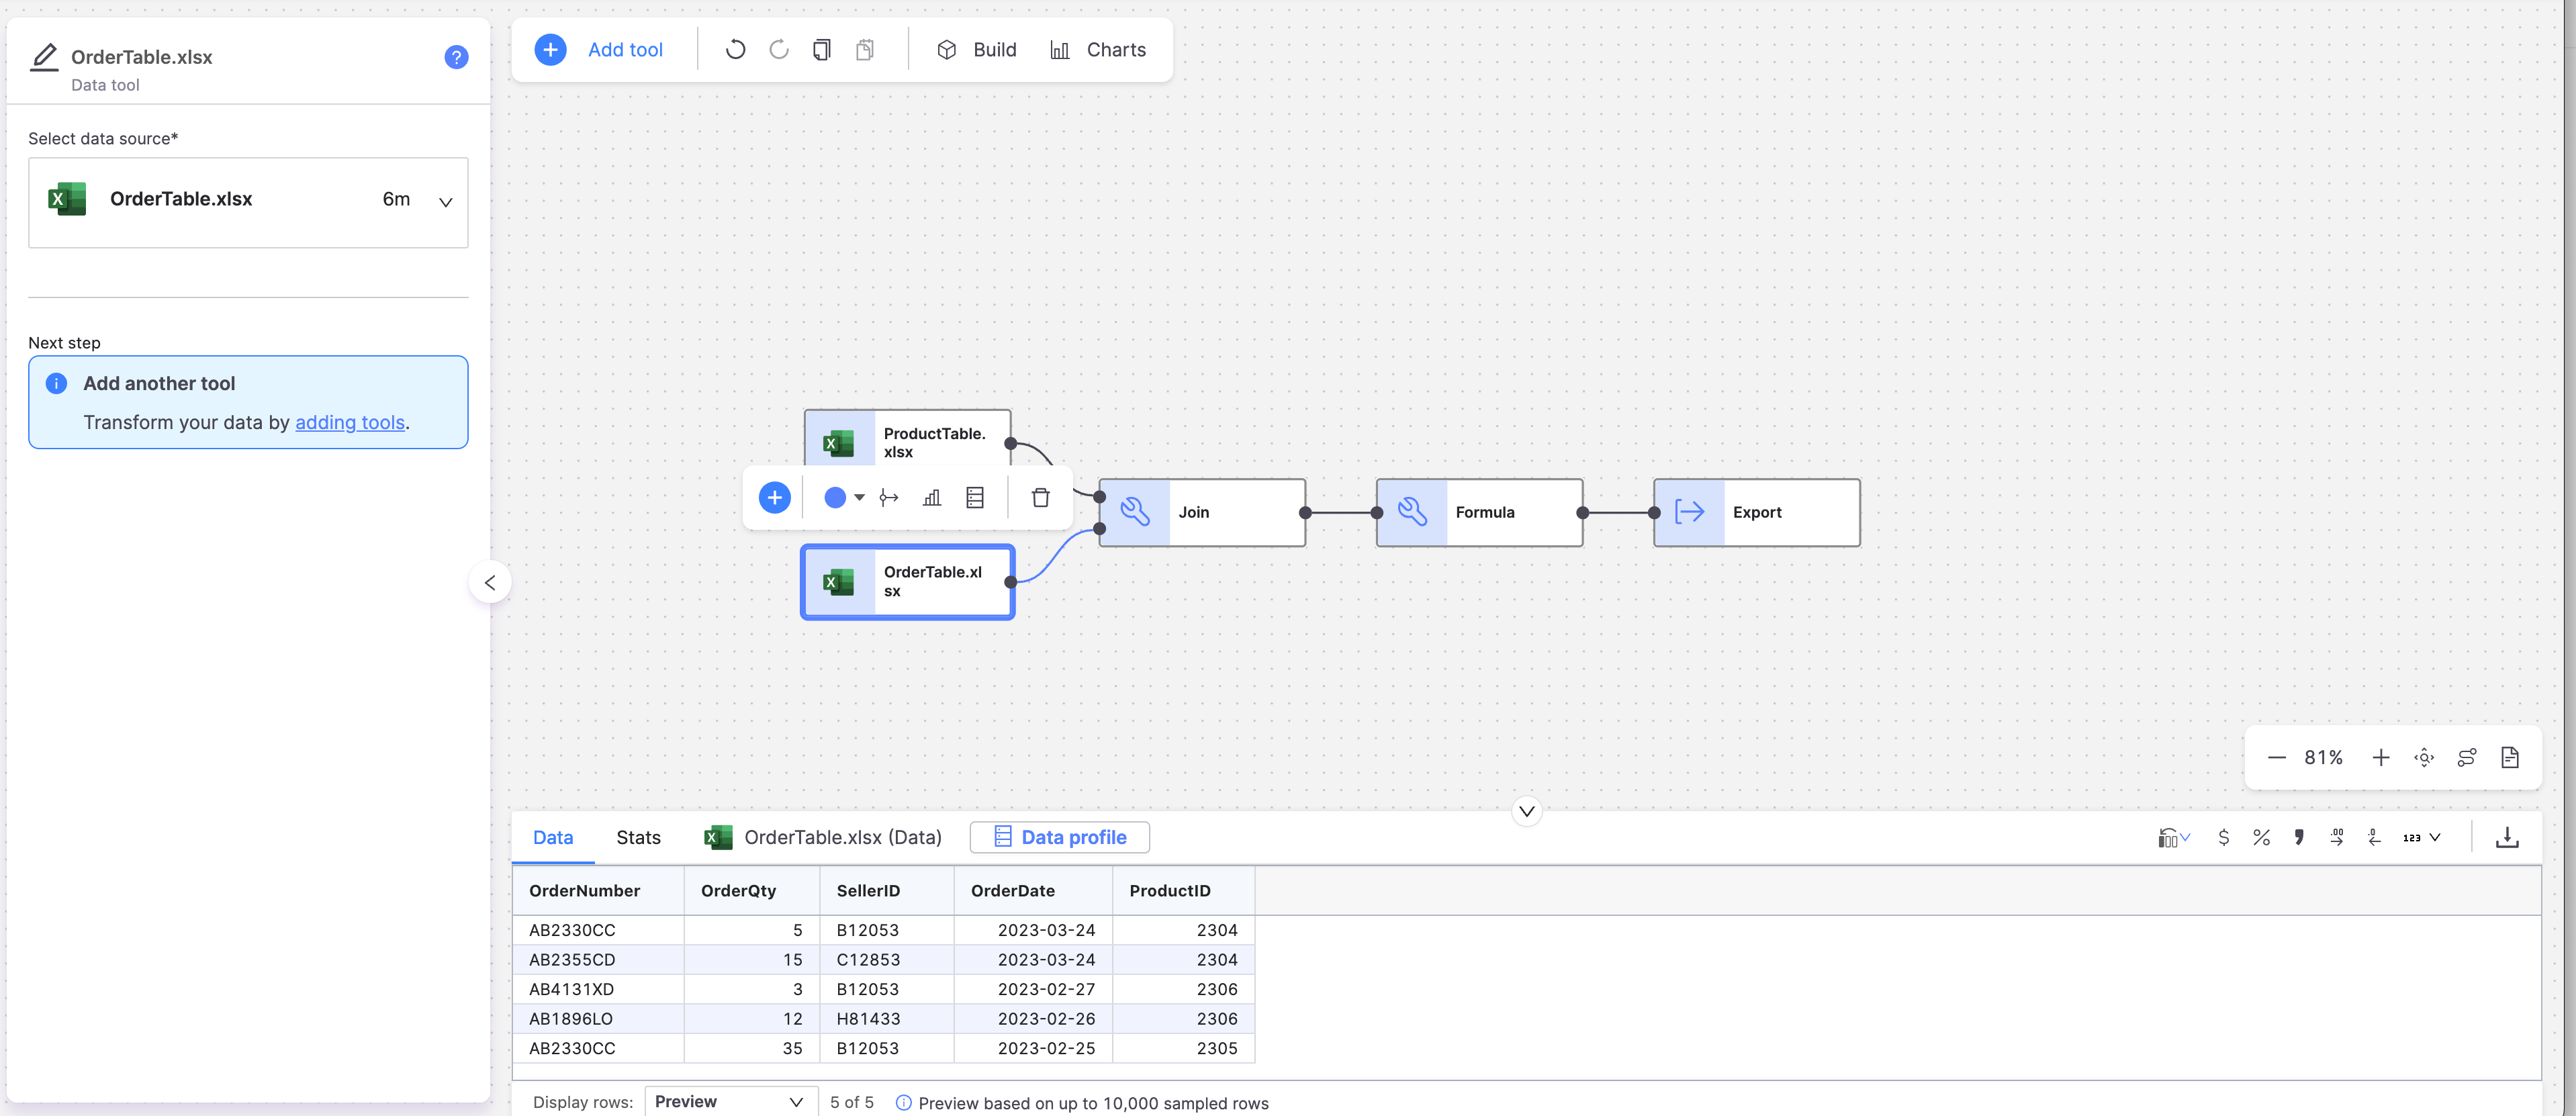Select the OrderTable.xlsx node on canvas
The width and height of the screenshot is (2576, 1116).
point(907,581)
